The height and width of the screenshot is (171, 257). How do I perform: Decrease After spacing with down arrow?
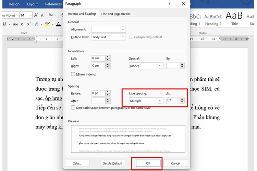point(108,102)
